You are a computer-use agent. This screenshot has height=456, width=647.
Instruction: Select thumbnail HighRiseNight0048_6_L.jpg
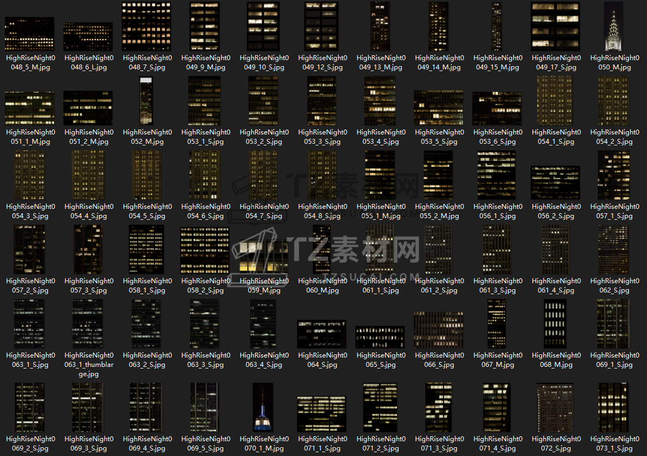point(88,36)
